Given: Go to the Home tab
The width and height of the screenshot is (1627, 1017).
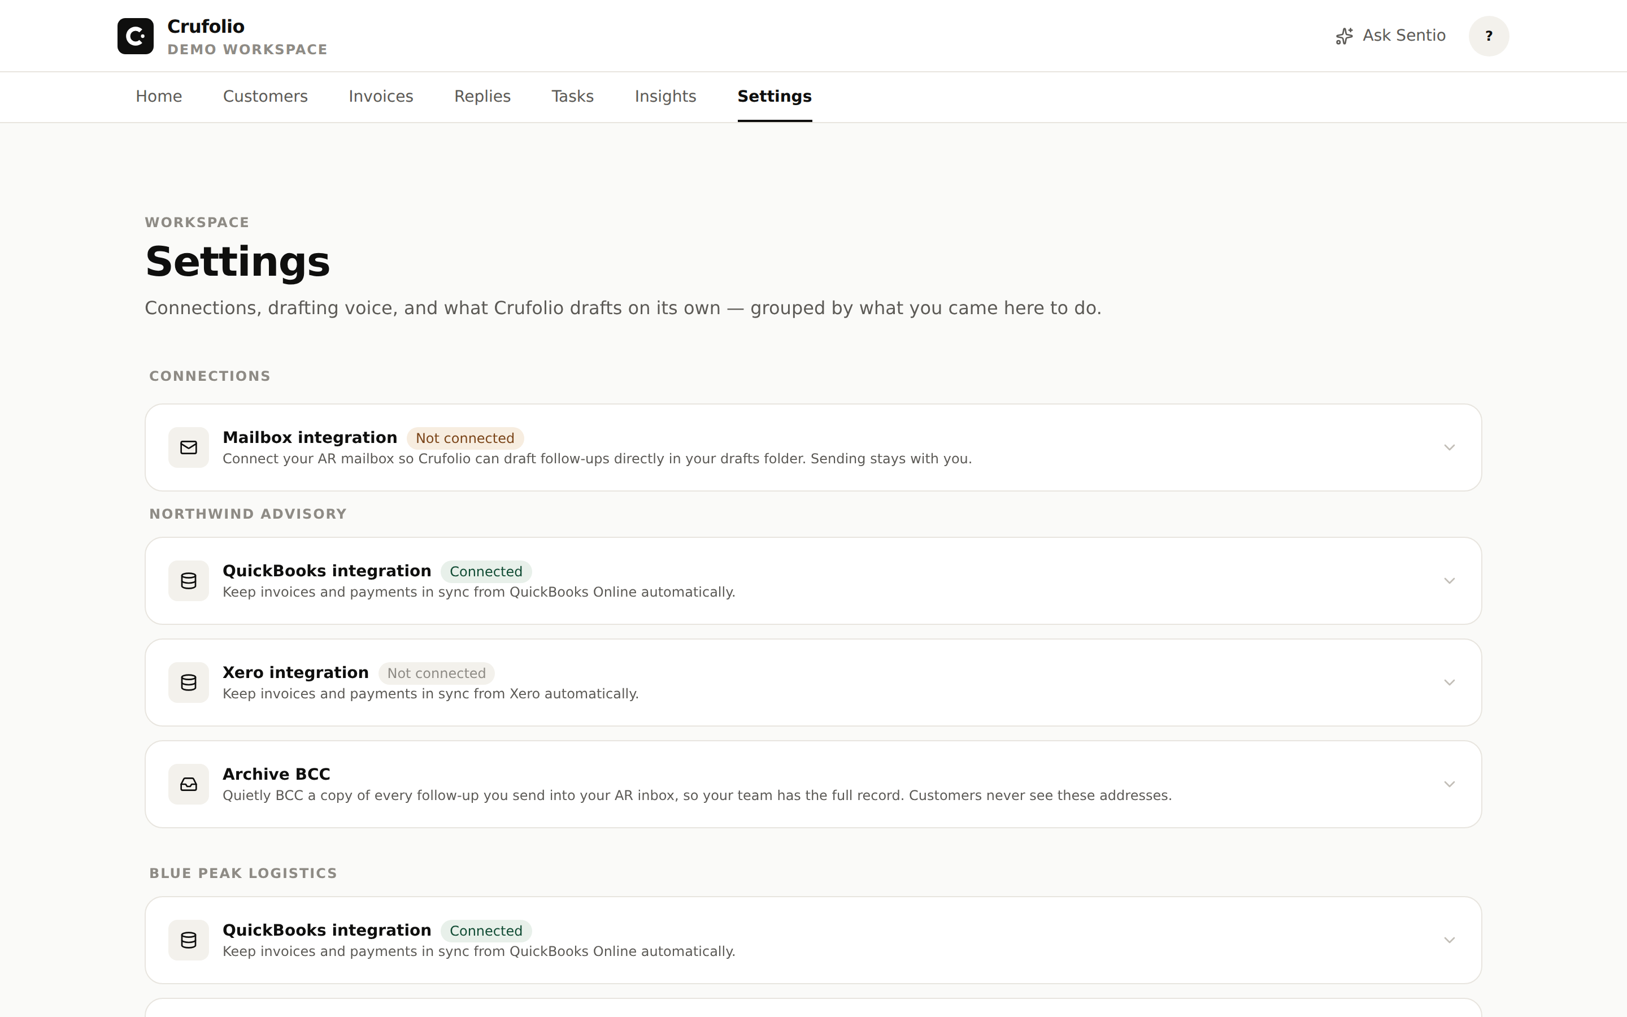Looking at the screenshot, I should pos(159,96).
